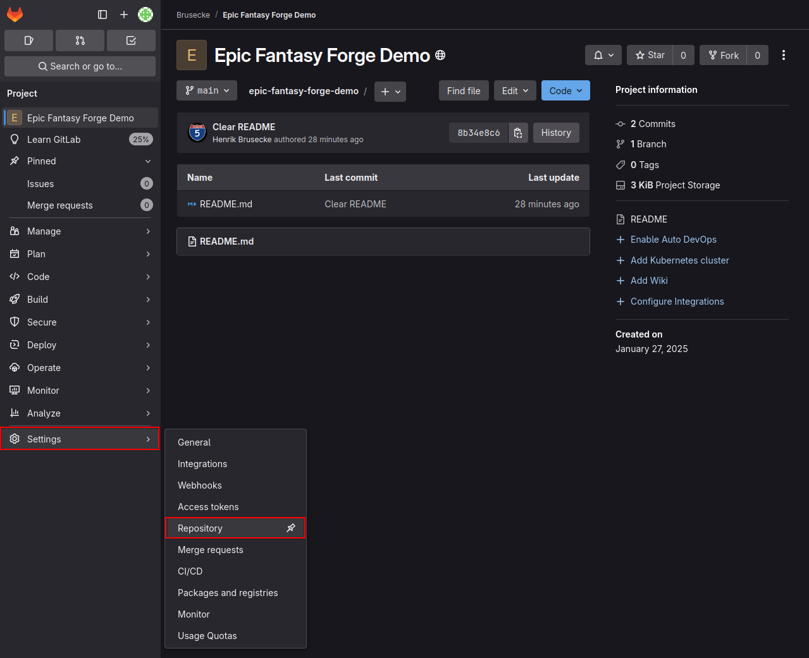Open Search or go to field

click(x=80, y=66)
